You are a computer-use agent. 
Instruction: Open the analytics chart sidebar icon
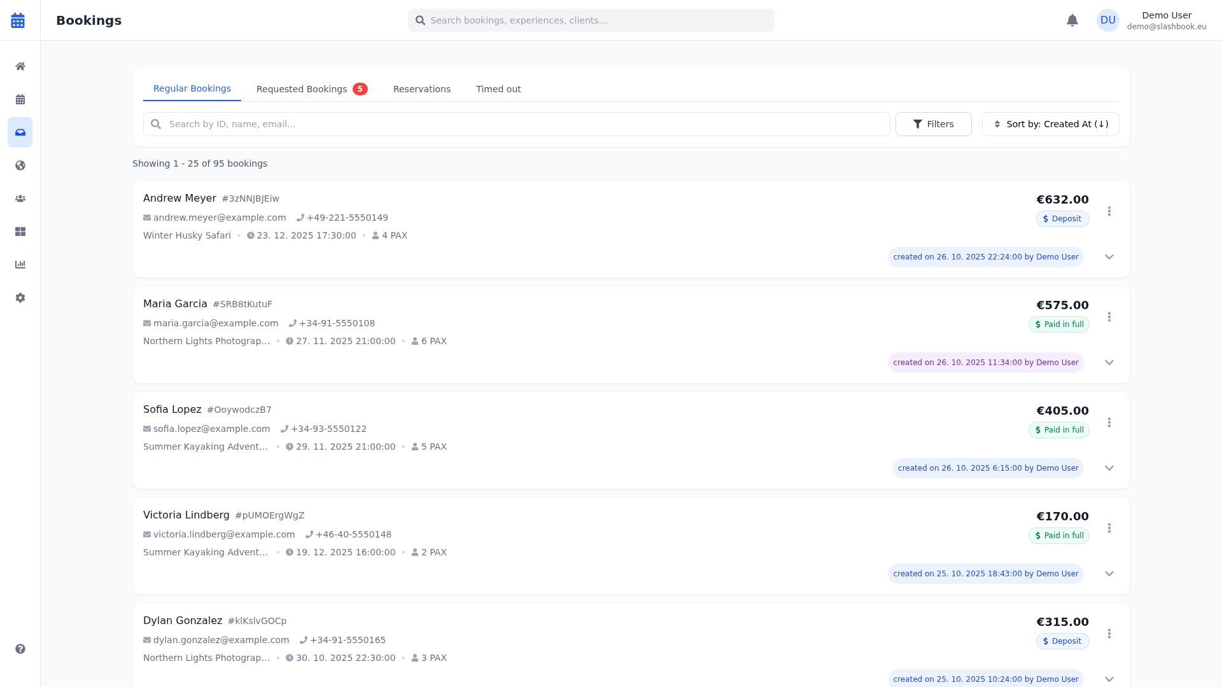coord(20,265)
